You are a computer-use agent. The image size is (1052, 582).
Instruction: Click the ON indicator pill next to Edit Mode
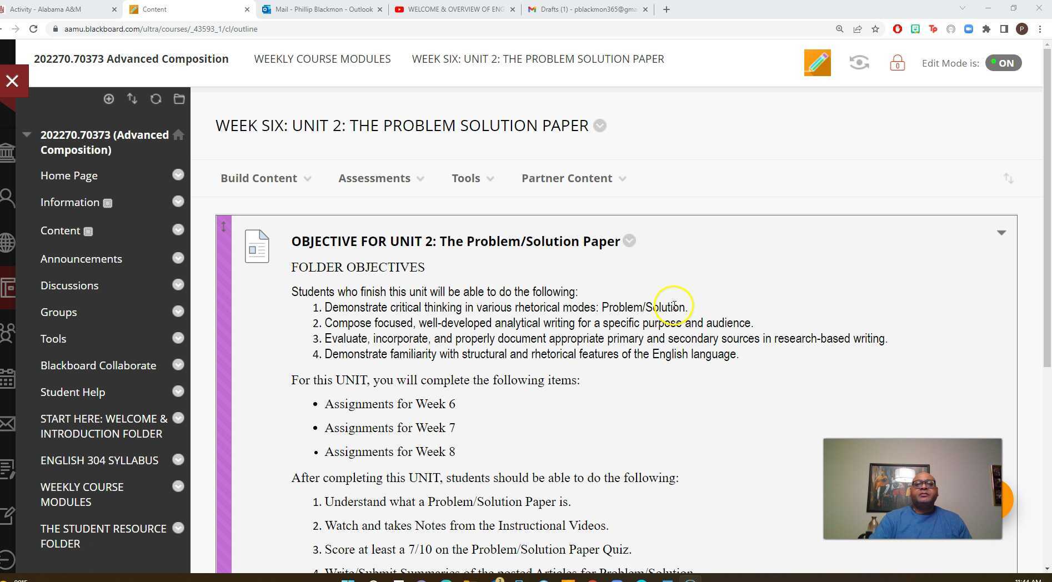[1003, 63]
